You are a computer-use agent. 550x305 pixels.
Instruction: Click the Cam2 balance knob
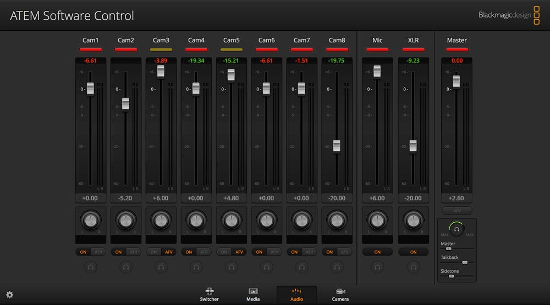click(x=126, y=221)
